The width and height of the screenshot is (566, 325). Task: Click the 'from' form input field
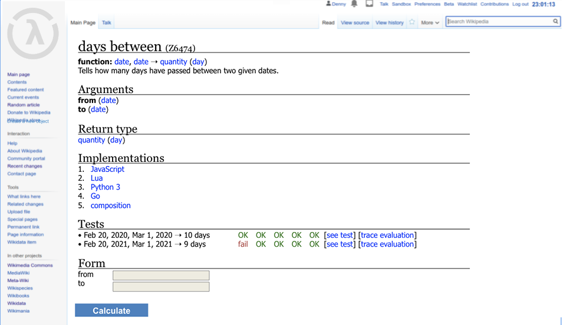tap(161, 276)
